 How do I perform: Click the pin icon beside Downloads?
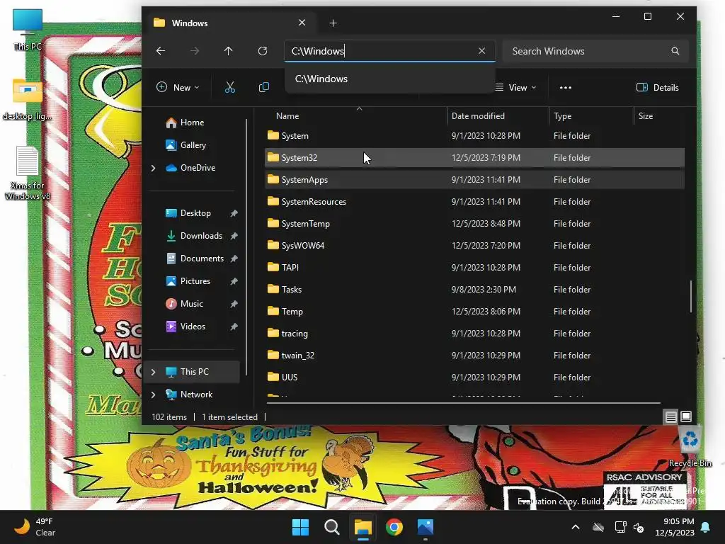pos(234,236)
